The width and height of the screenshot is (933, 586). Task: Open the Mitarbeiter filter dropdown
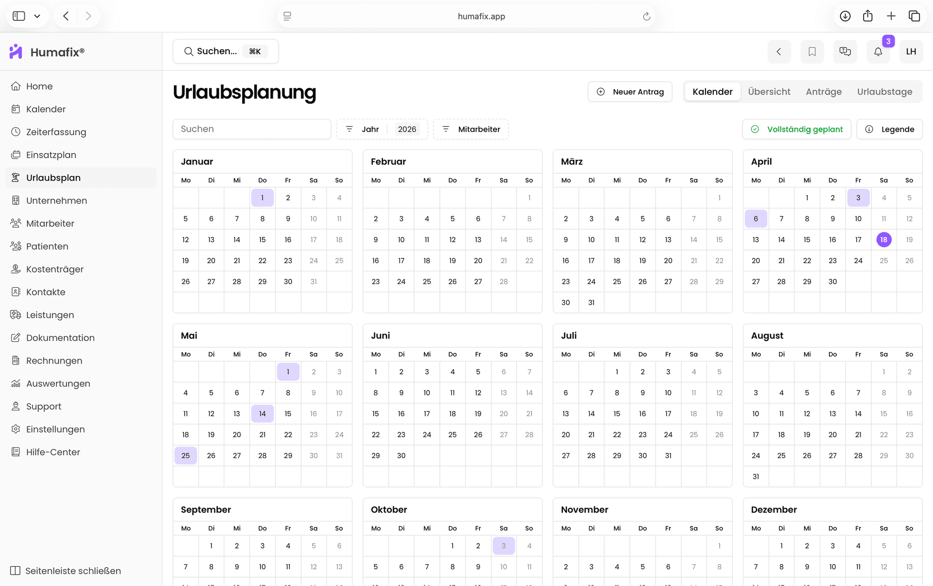[470, 129]
